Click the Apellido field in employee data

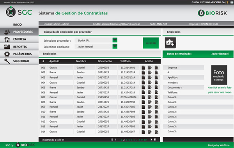[x=183, y=78]
